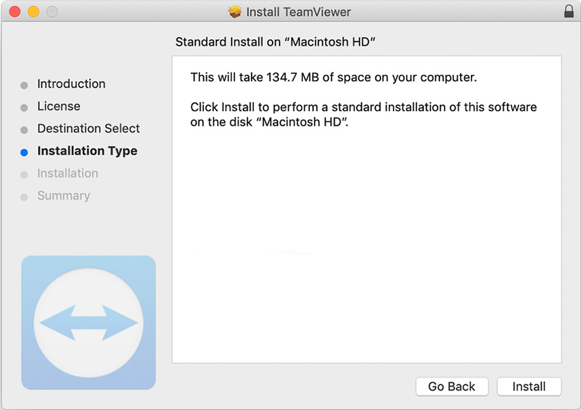Click the TeamViewer app icon
The image size is (581, 410).
click(x=88, y=323)
